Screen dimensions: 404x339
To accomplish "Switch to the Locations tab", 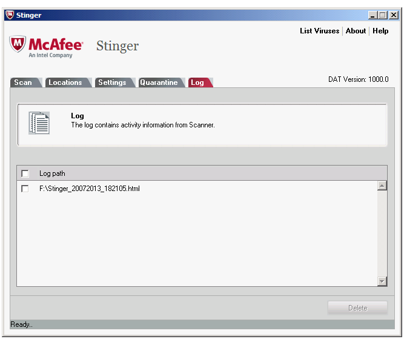I will coord(68,82).
